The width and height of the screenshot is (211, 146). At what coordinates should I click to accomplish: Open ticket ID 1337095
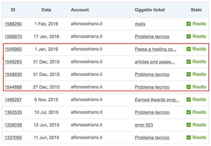[13, 138]
